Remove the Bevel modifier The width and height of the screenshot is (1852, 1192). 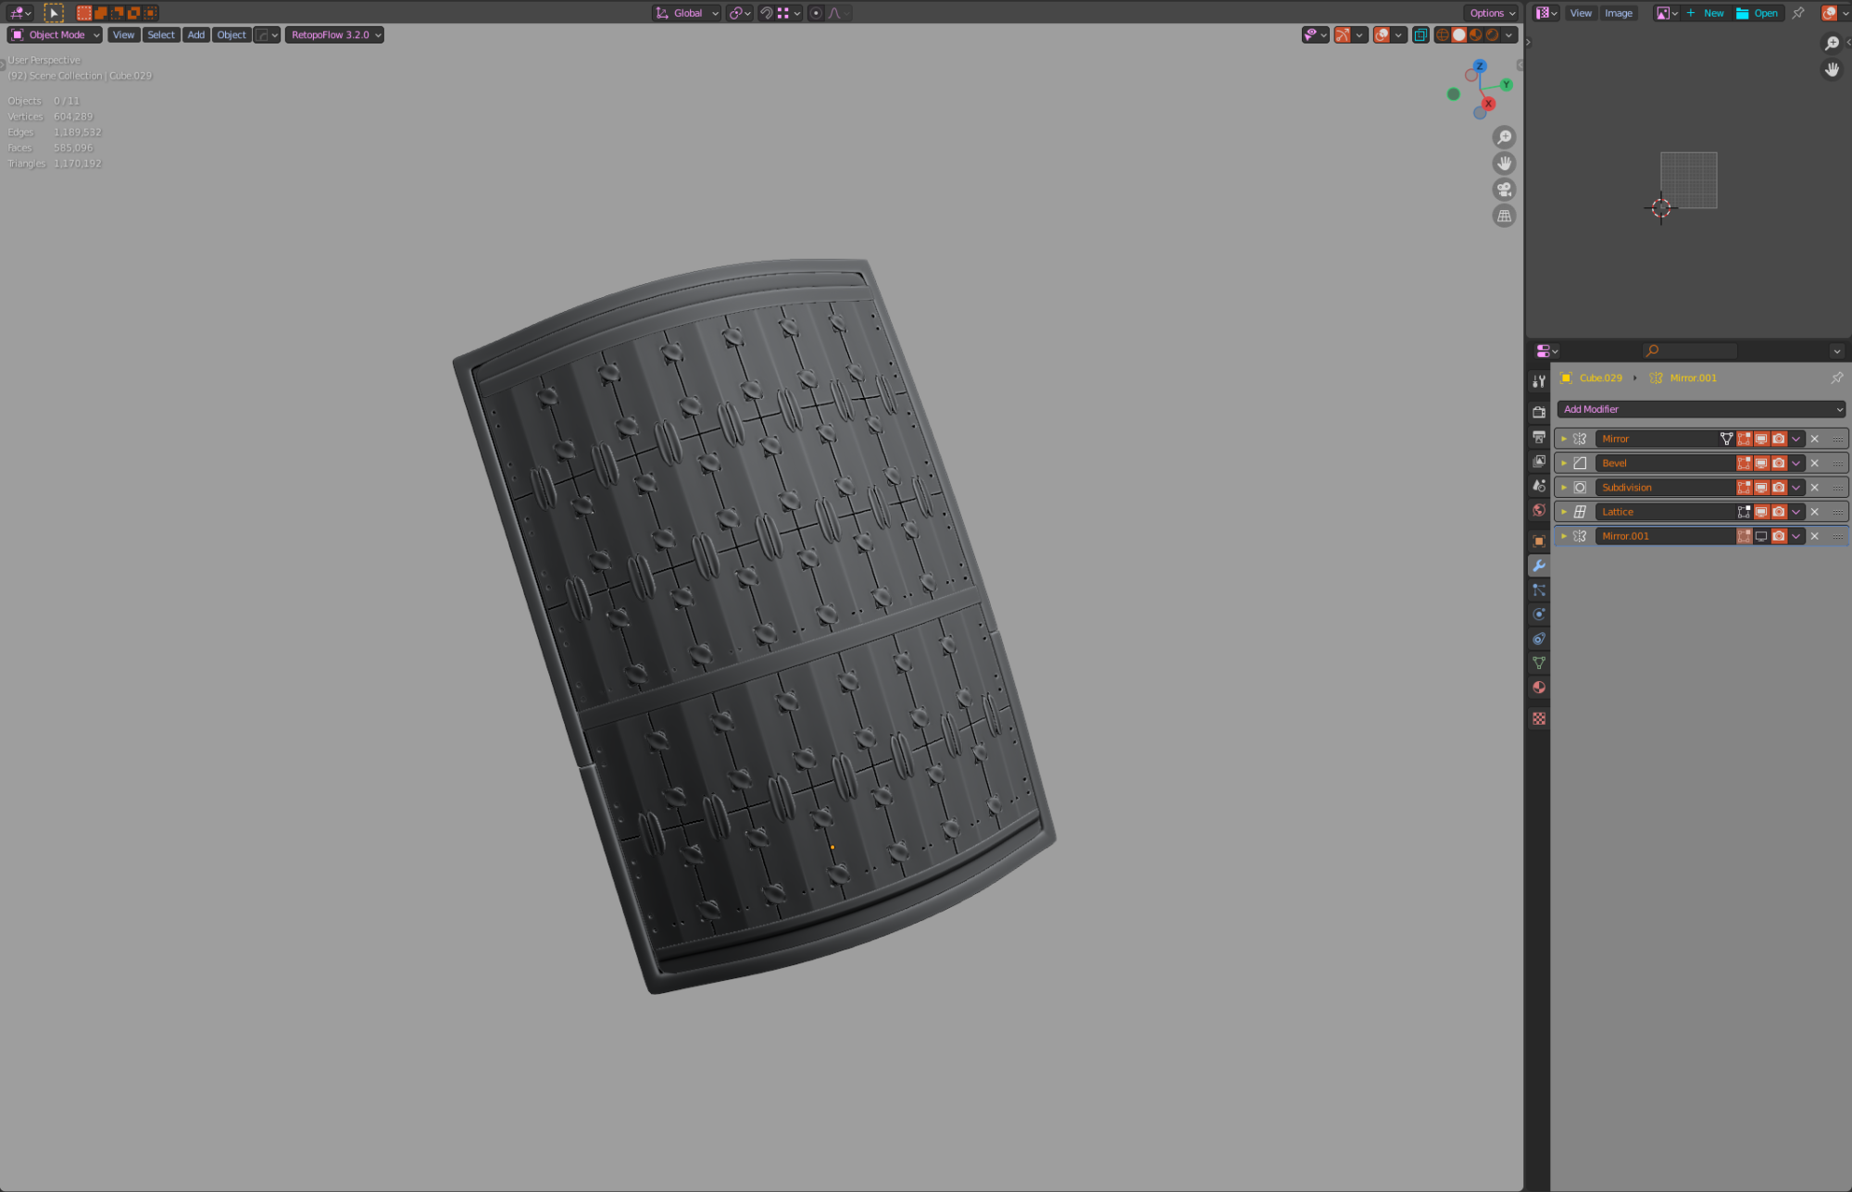(x=1815, y=463)
